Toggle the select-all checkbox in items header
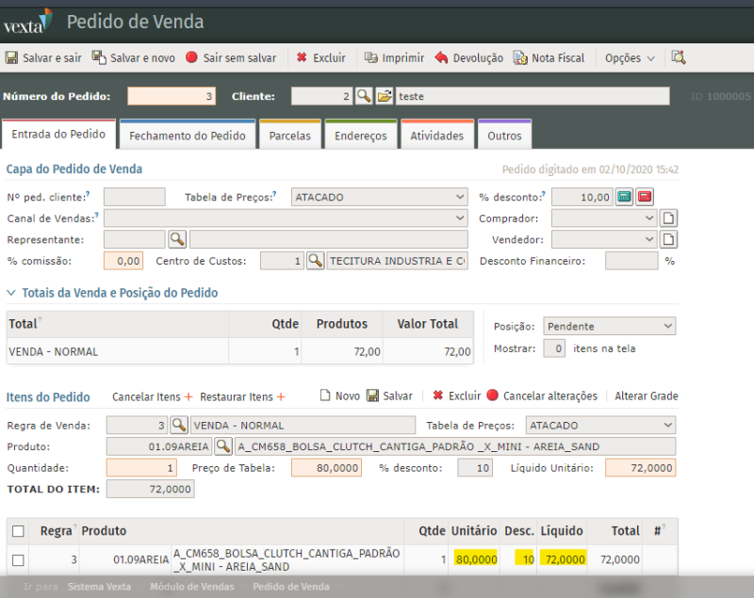The width and height of the screenshot is (754, 598). pyautogui.click(x=18, y=531)
